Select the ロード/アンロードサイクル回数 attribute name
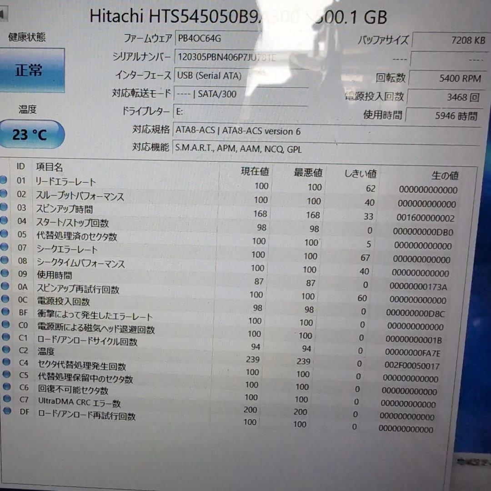 pos(87,341)
